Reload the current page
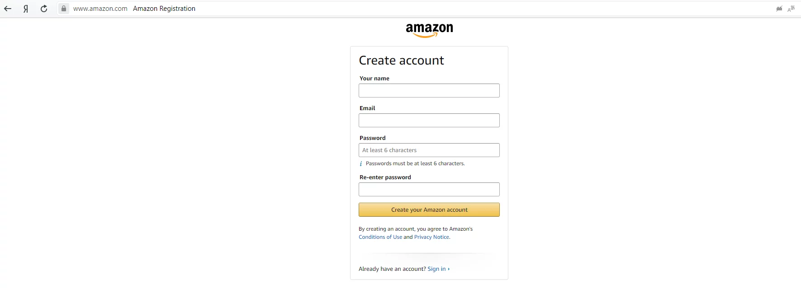 [43, 9]
